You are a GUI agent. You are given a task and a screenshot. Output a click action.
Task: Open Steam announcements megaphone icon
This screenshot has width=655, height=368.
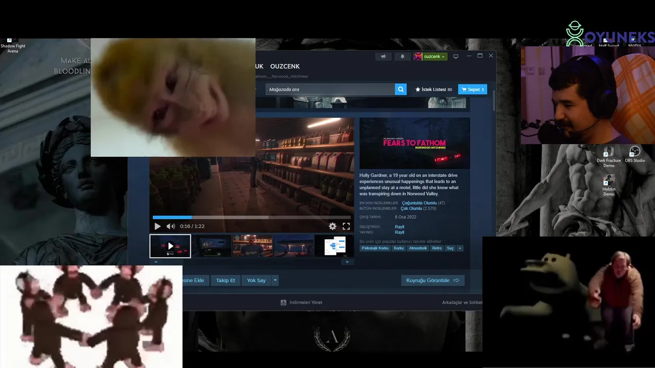coord(383,57)
